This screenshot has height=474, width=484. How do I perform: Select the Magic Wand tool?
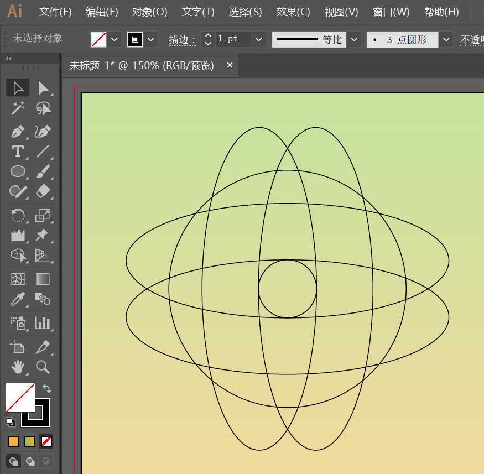pos(18,108)
